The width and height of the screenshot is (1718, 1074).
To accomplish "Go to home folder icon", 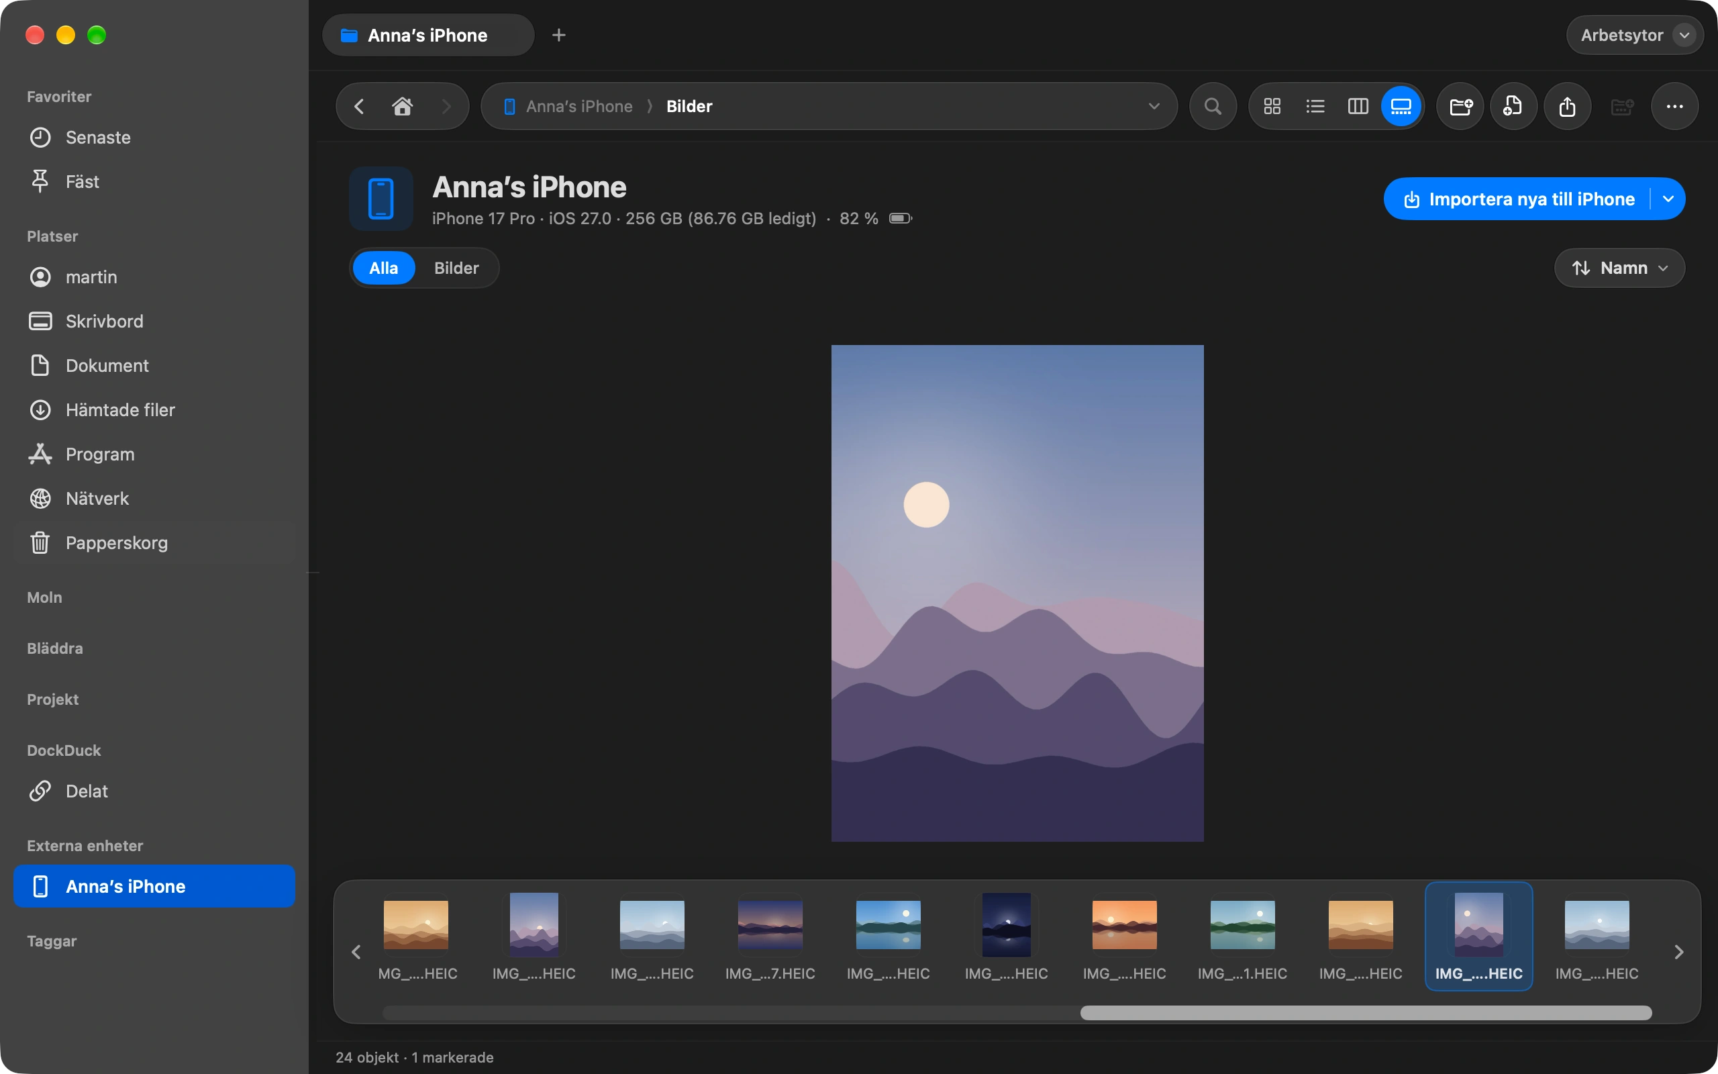I will click(403, 107).
